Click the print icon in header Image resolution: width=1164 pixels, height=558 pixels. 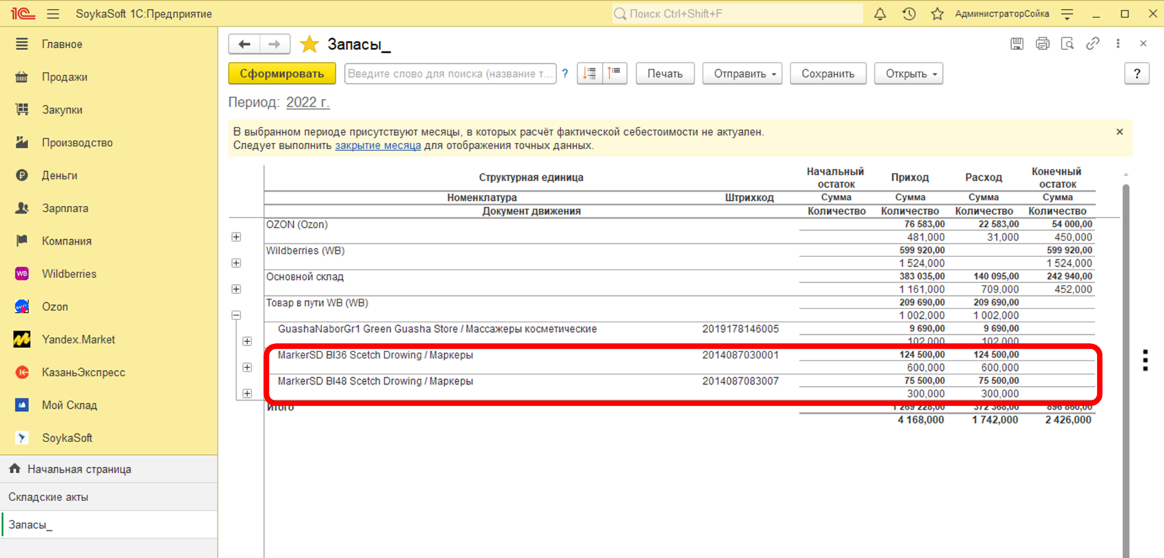tap(1042, 44)
